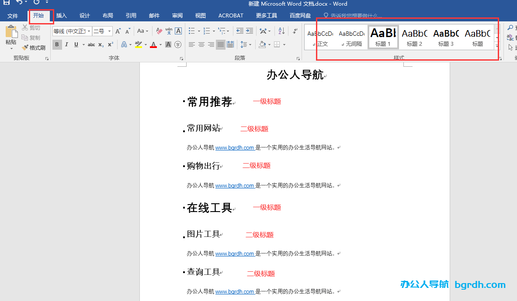The width and height of the screenshot is (517, 301).
Task: Click the www.bgrdh.com hyperlink
Action: (235, 147)
